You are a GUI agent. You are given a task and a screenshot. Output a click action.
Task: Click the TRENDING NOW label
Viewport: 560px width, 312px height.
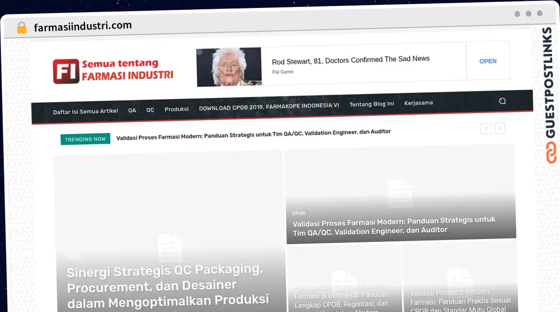point(85,139)
